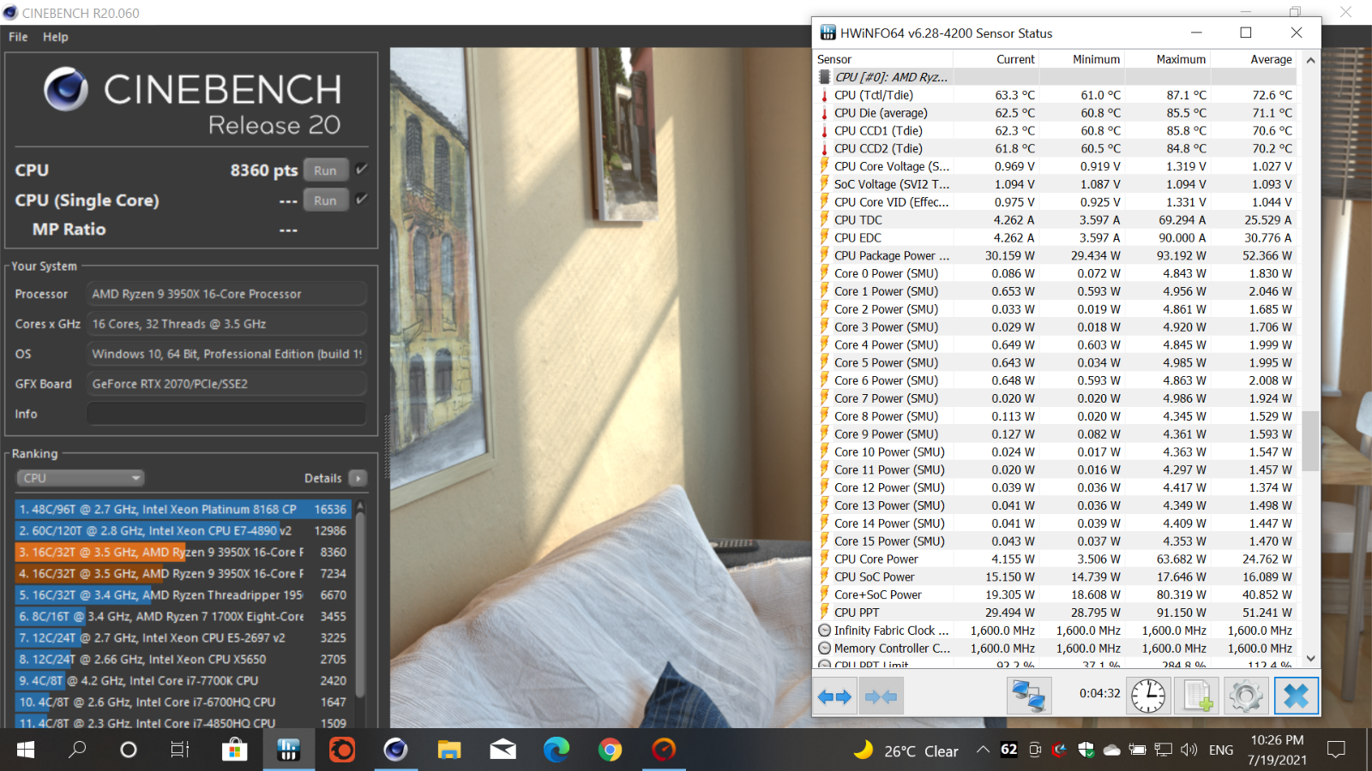Select the CPU Package Power sensor row
The image size is (1372, 771).
tap(1056, 255)
